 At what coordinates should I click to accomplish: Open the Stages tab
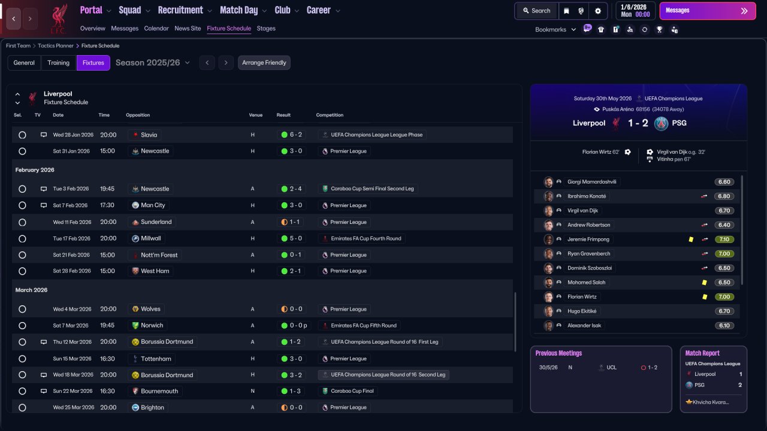(x=266, y=28)
